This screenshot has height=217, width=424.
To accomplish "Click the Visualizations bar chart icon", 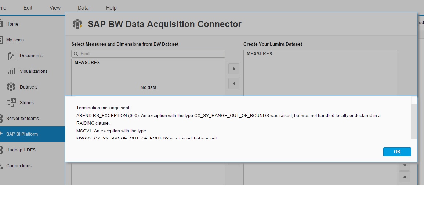I will tap(11, 71).
